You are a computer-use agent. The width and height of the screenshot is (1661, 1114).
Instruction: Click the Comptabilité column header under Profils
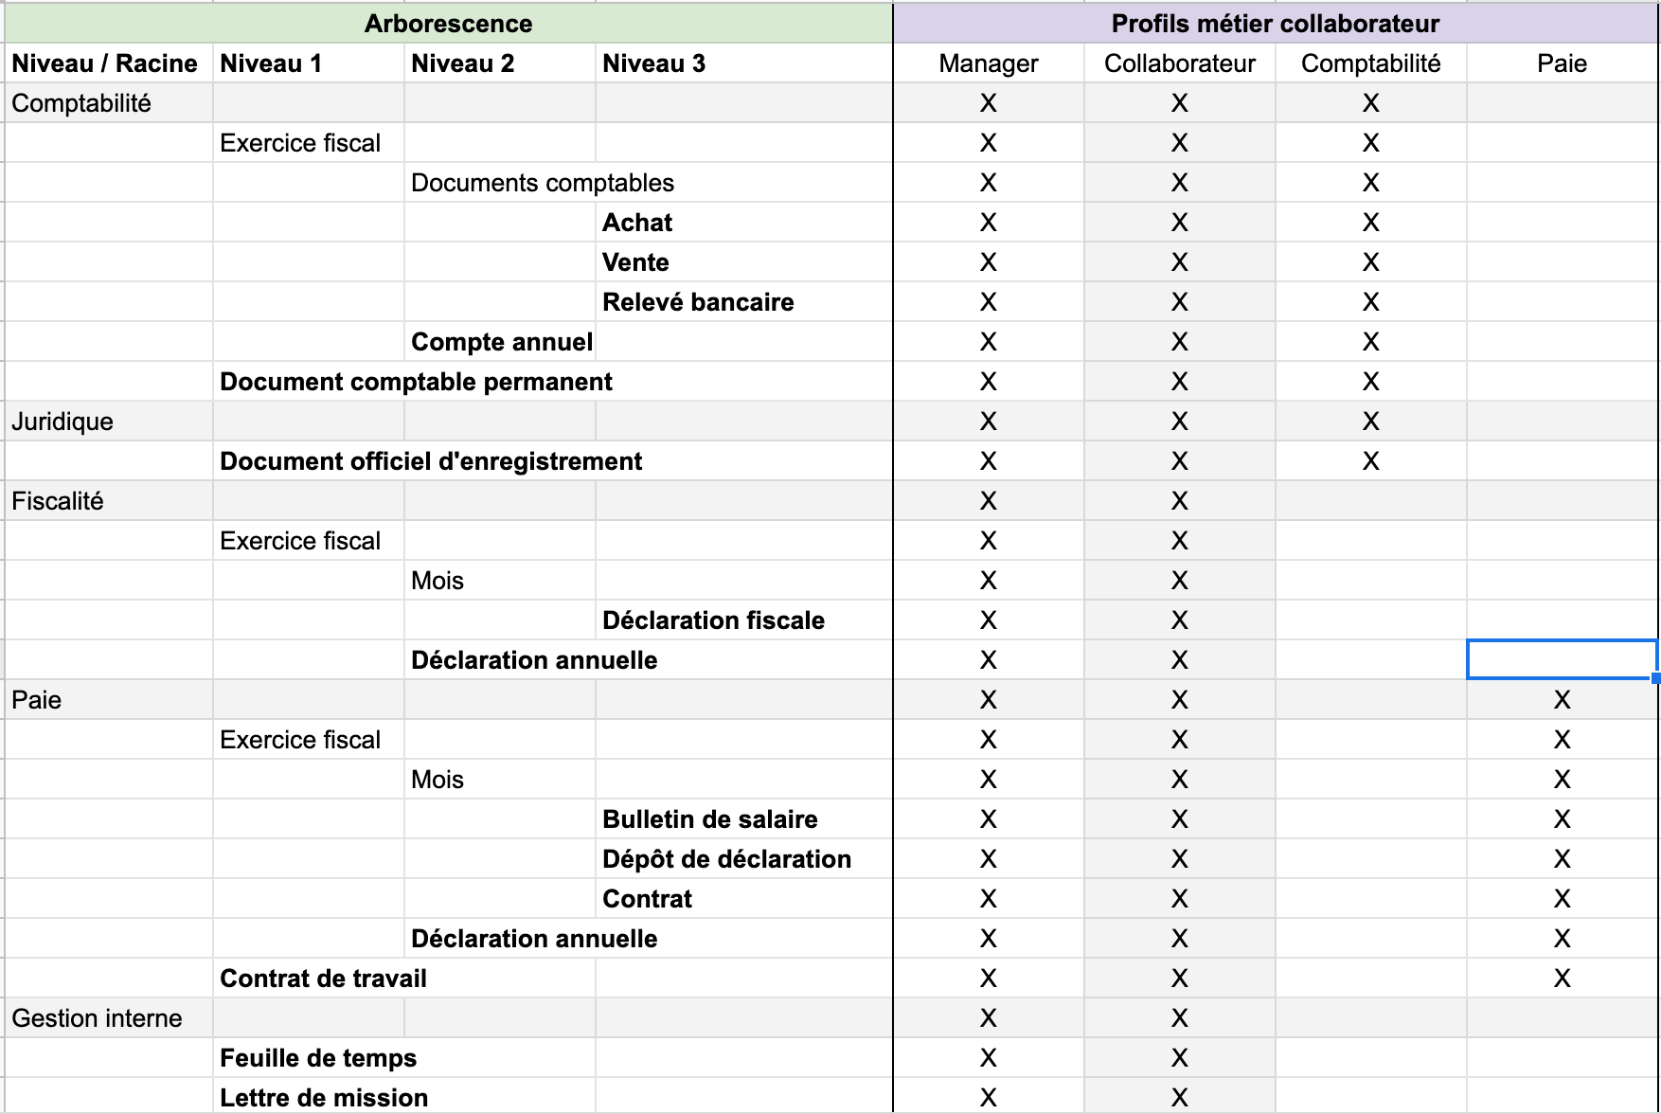[1371, 63]
